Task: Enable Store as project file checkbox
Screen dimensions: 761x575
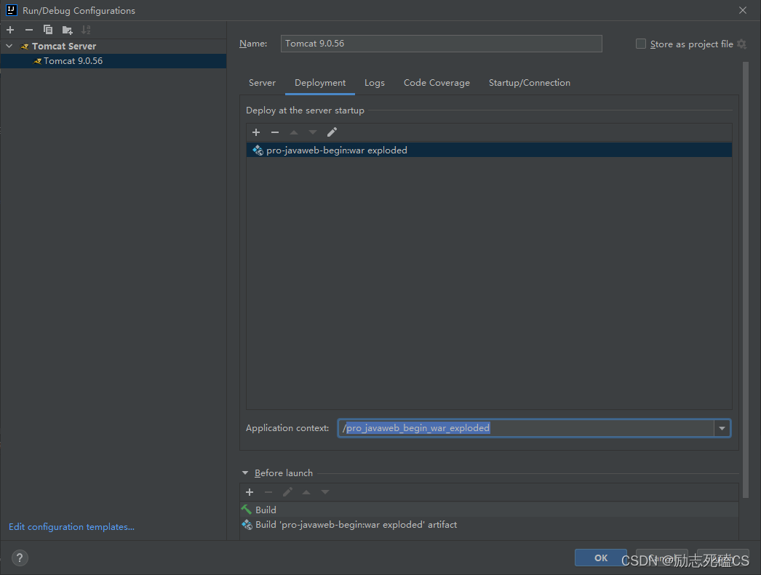Action: point(641,44)
